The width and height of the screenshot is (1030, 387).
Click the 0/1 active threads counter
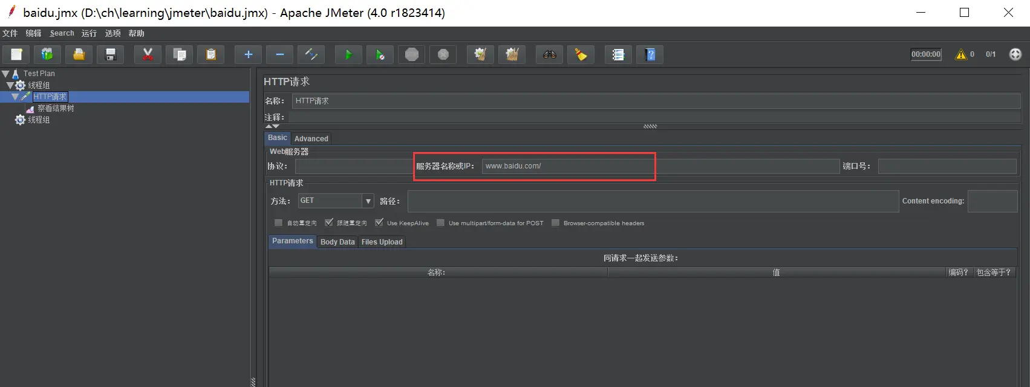[x=991, y=54]
